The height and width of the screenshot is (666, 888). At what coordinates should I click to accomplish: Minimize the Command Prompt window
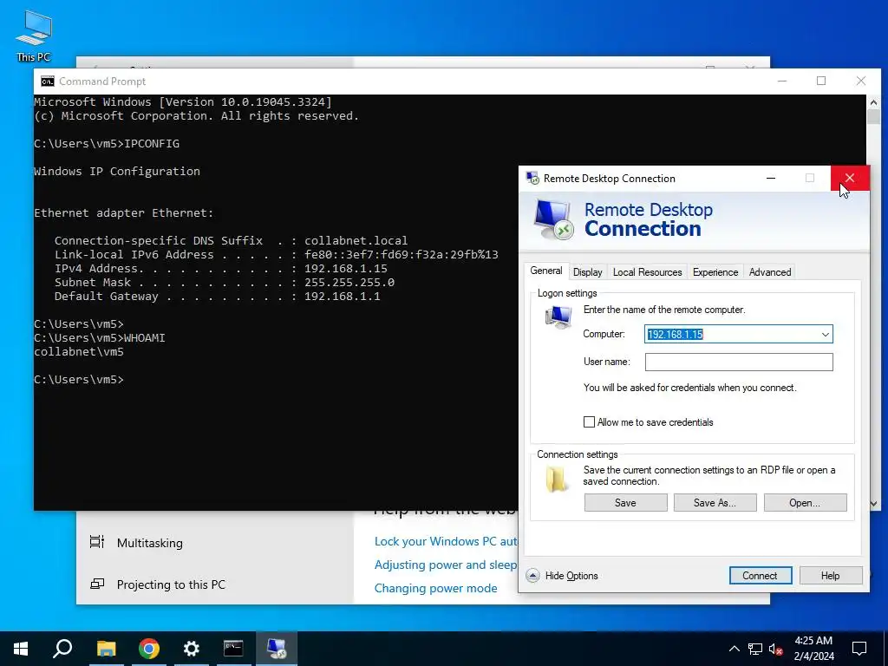pyautogui.click(x=782, y=82)
